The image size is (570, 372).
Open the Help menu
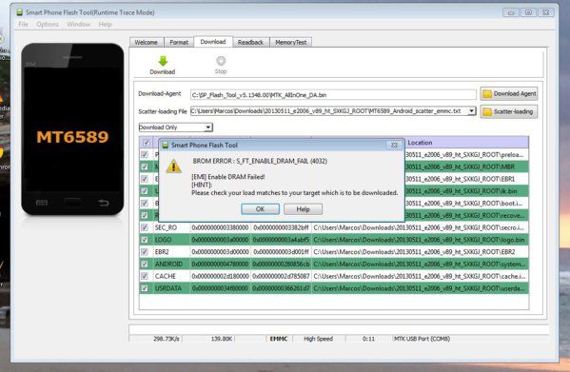[x=105, y=25]
